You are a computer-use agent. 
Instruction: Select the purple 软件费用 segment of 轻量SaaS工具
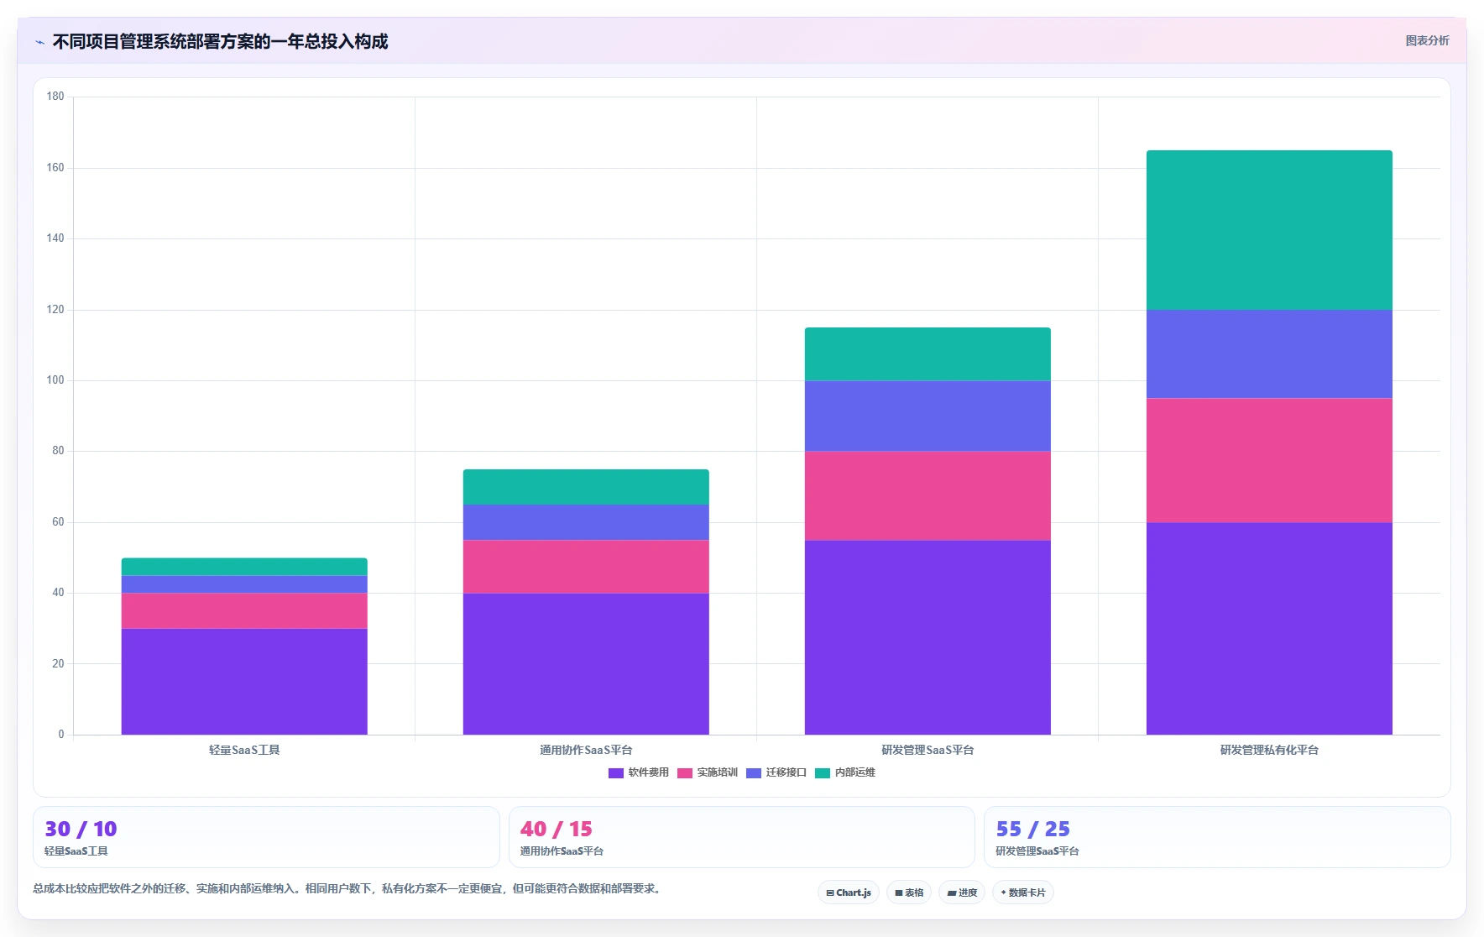(244, 682)
